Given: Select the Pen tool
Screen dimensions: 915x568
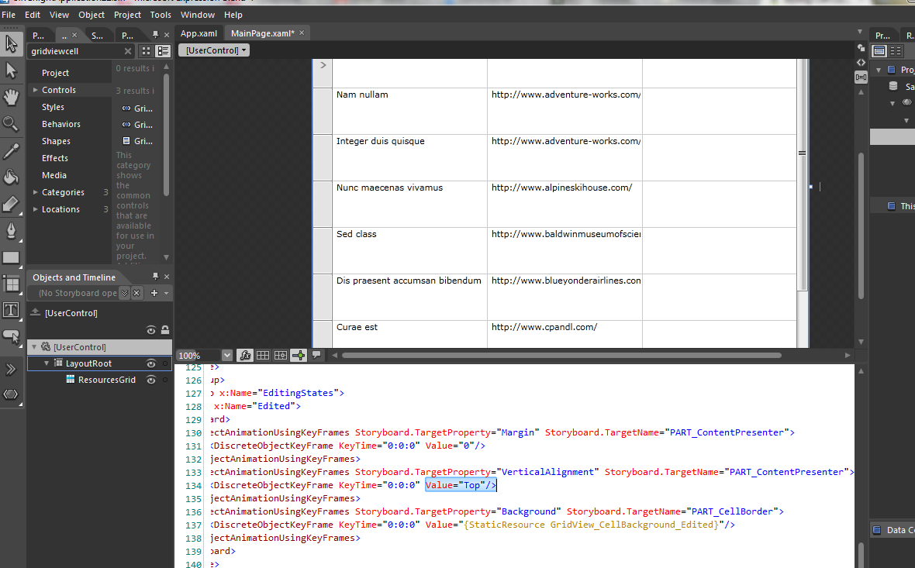Looking at the screenshot, I should point(11,231).
